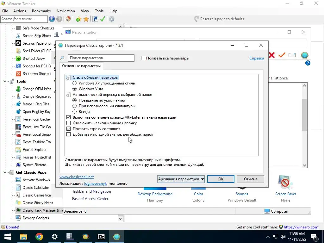
Task: Toggle Показать строку состояния checkbox
Action: (68, 129)
